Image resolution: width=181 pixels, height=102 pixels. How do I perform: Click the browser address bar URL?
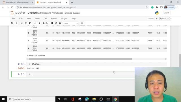tap(48, 7)
